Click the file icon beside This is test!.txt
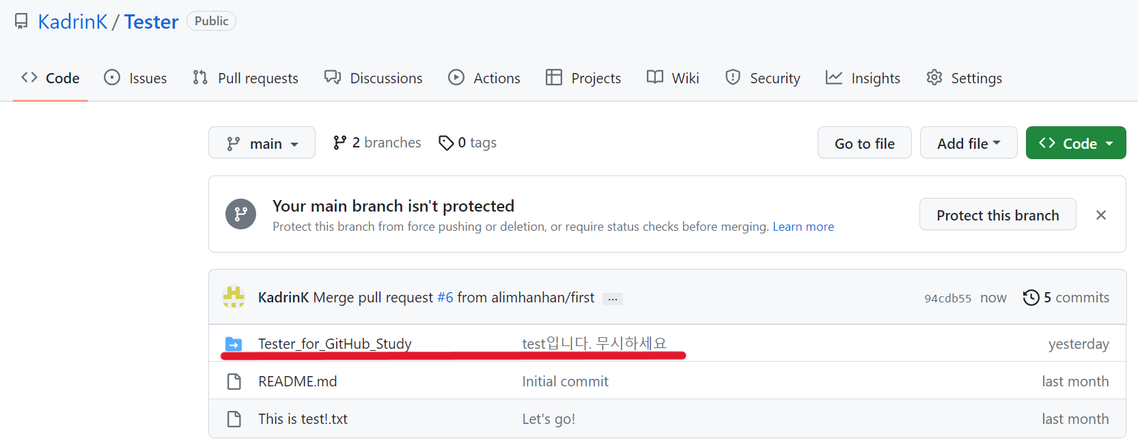1138x443 pixels. (x=234, y=419)
